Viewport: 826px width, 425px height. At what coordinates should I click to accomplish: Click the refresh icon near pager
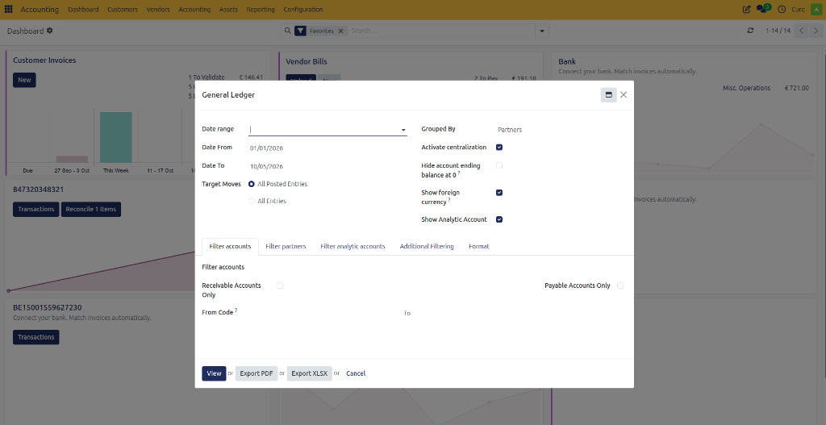coord(751,31)
